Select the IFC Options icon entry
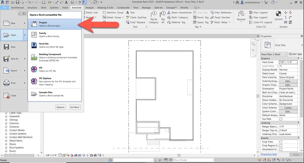 pos(34,81)
